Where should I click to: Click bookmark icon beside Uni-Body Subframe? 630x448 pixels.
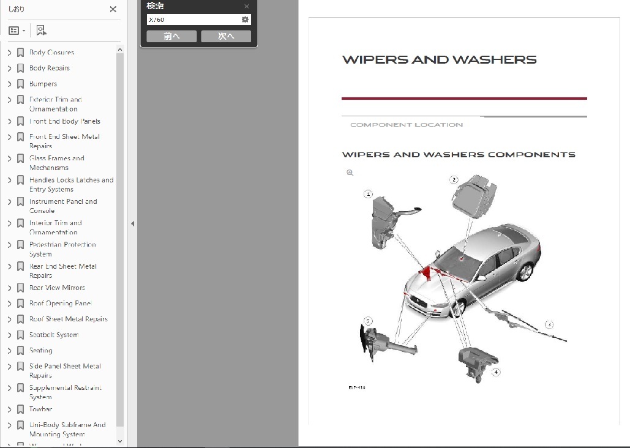click(x=20, y=425)
